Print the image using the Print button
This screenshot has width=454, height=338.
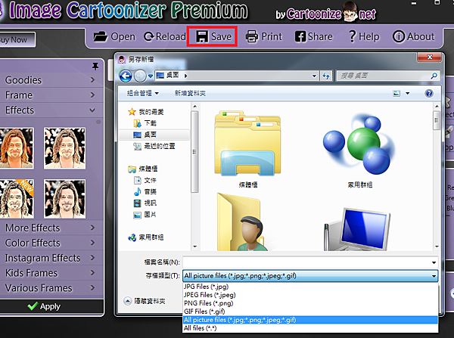[263, 37]
